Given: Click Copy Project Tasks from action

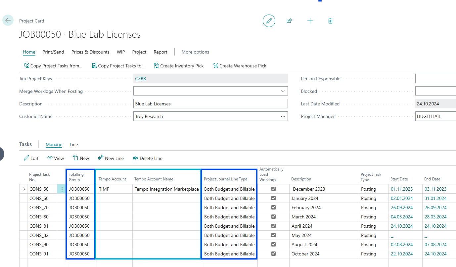Looking at the screenshot, I should coord(53,66).
